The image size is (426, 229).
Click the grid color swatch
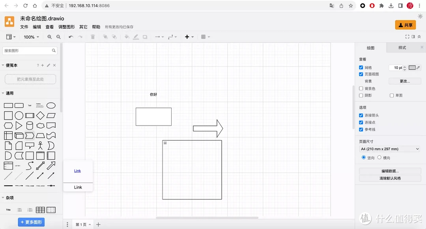tap(412, 68)
